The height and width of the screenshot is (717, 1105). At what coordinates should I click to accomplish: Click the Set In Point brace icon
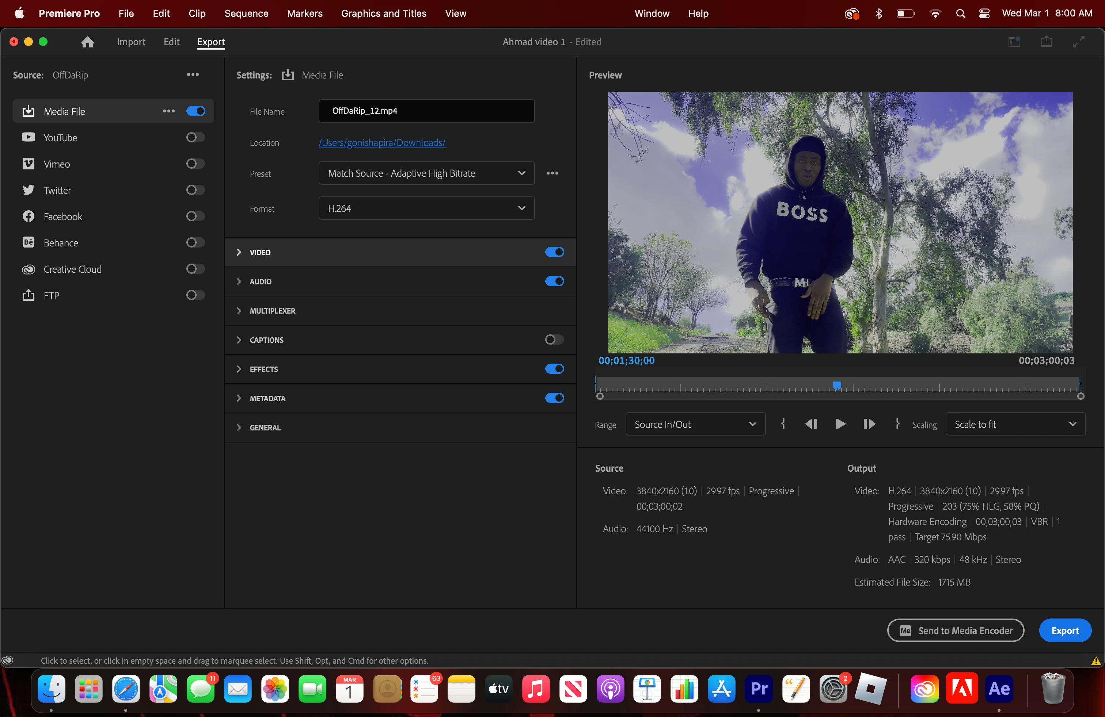coord(783,424)
